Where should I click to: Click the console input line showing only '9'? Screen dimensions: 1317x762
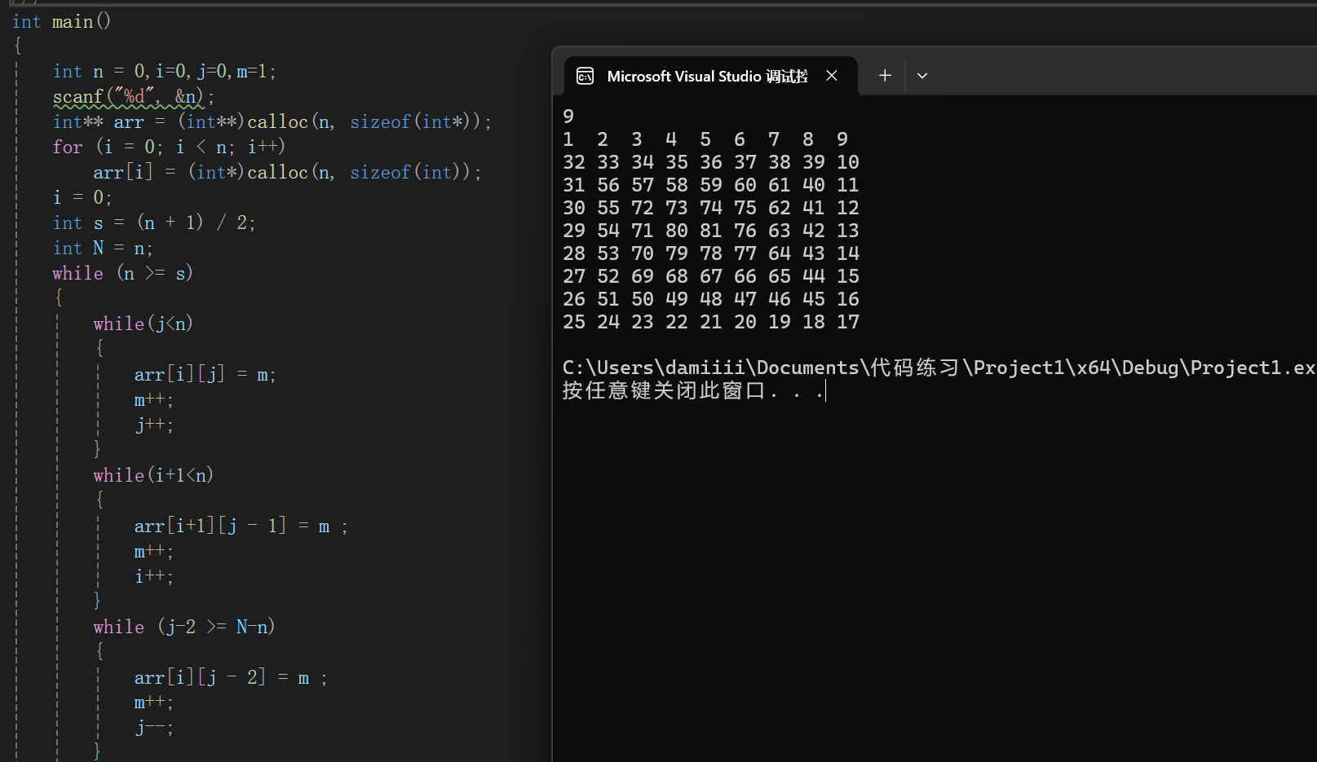[x=568, y=117]
